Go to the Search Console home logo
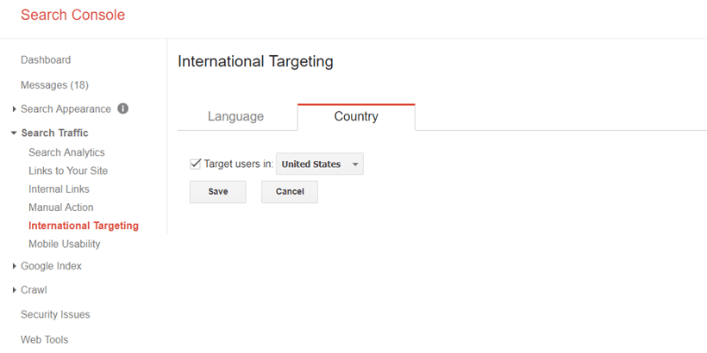 73,15
